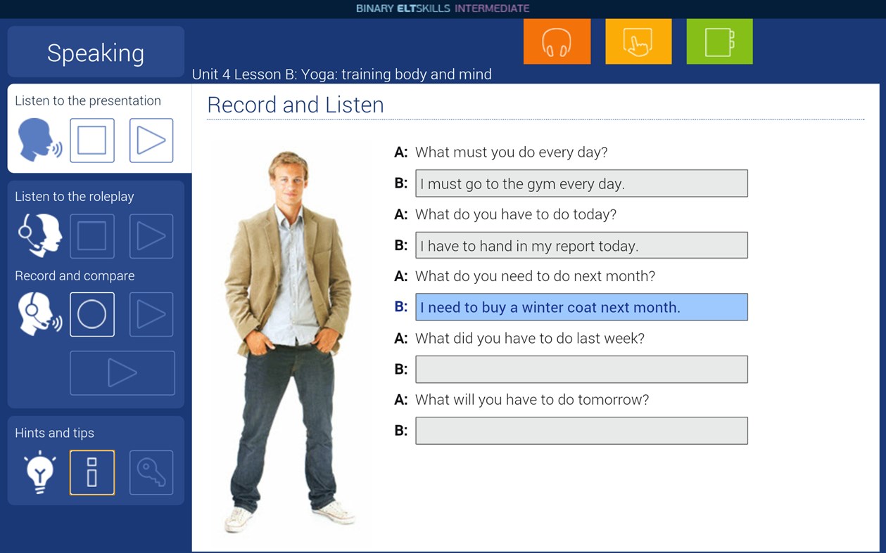This screenshot has width=886, height=553.
Task: Start playback of the presentation
Action: coord(151,140)
